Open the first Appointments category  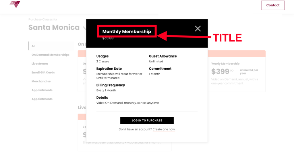42,90
